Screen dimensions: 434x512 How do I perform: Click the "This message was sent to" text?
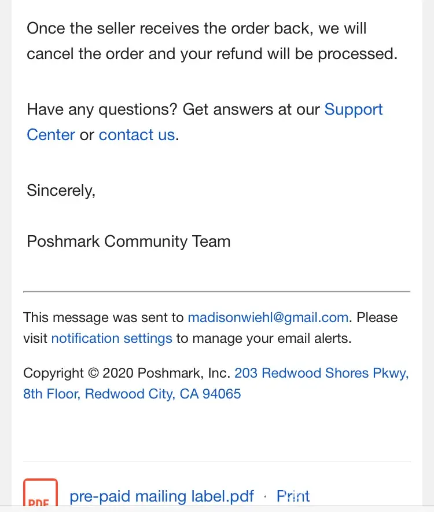tap(104, 317)
